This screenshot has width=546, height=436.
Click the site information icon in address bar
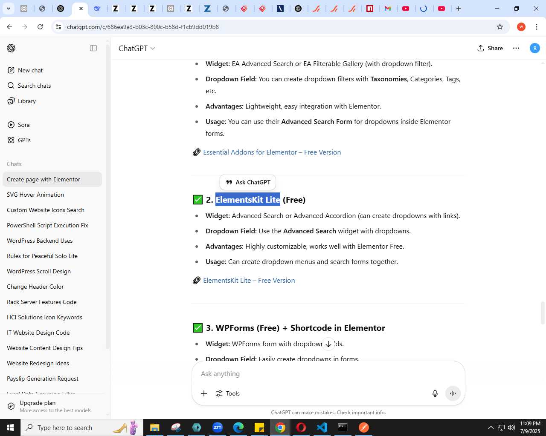tap(58, 27)
